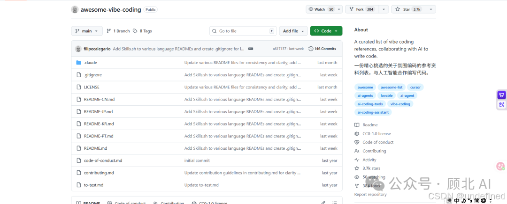Click filipecalegario's commit author avatar
The image size is (507, 204).
(x=78, y=49)
